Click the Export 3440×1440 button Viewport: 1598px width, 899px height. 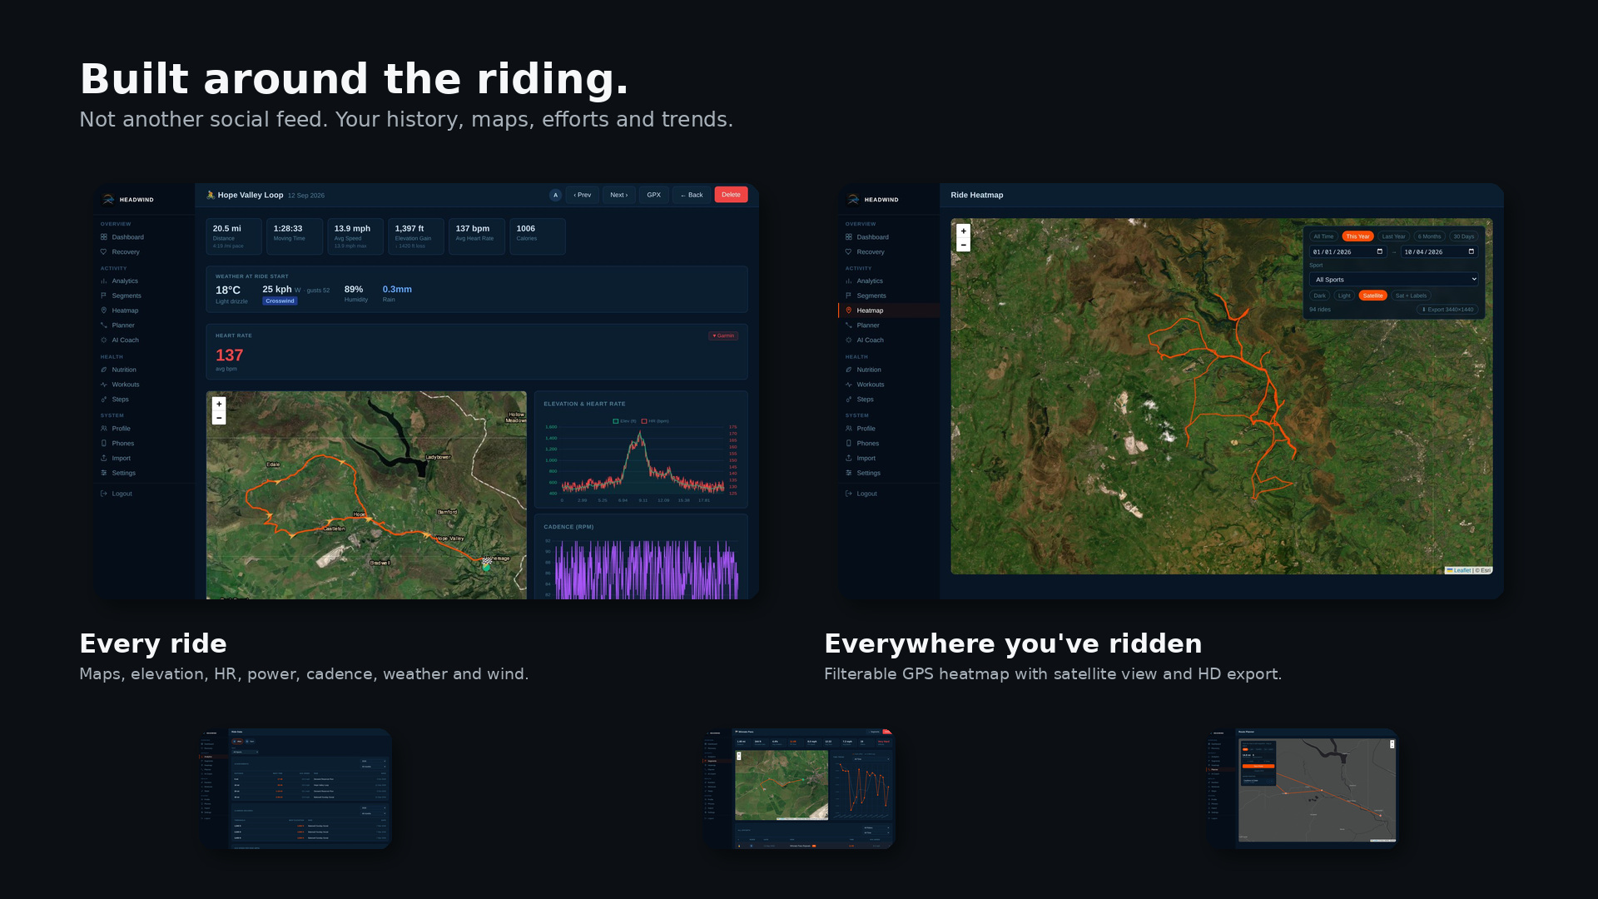tap(1447, 310)
